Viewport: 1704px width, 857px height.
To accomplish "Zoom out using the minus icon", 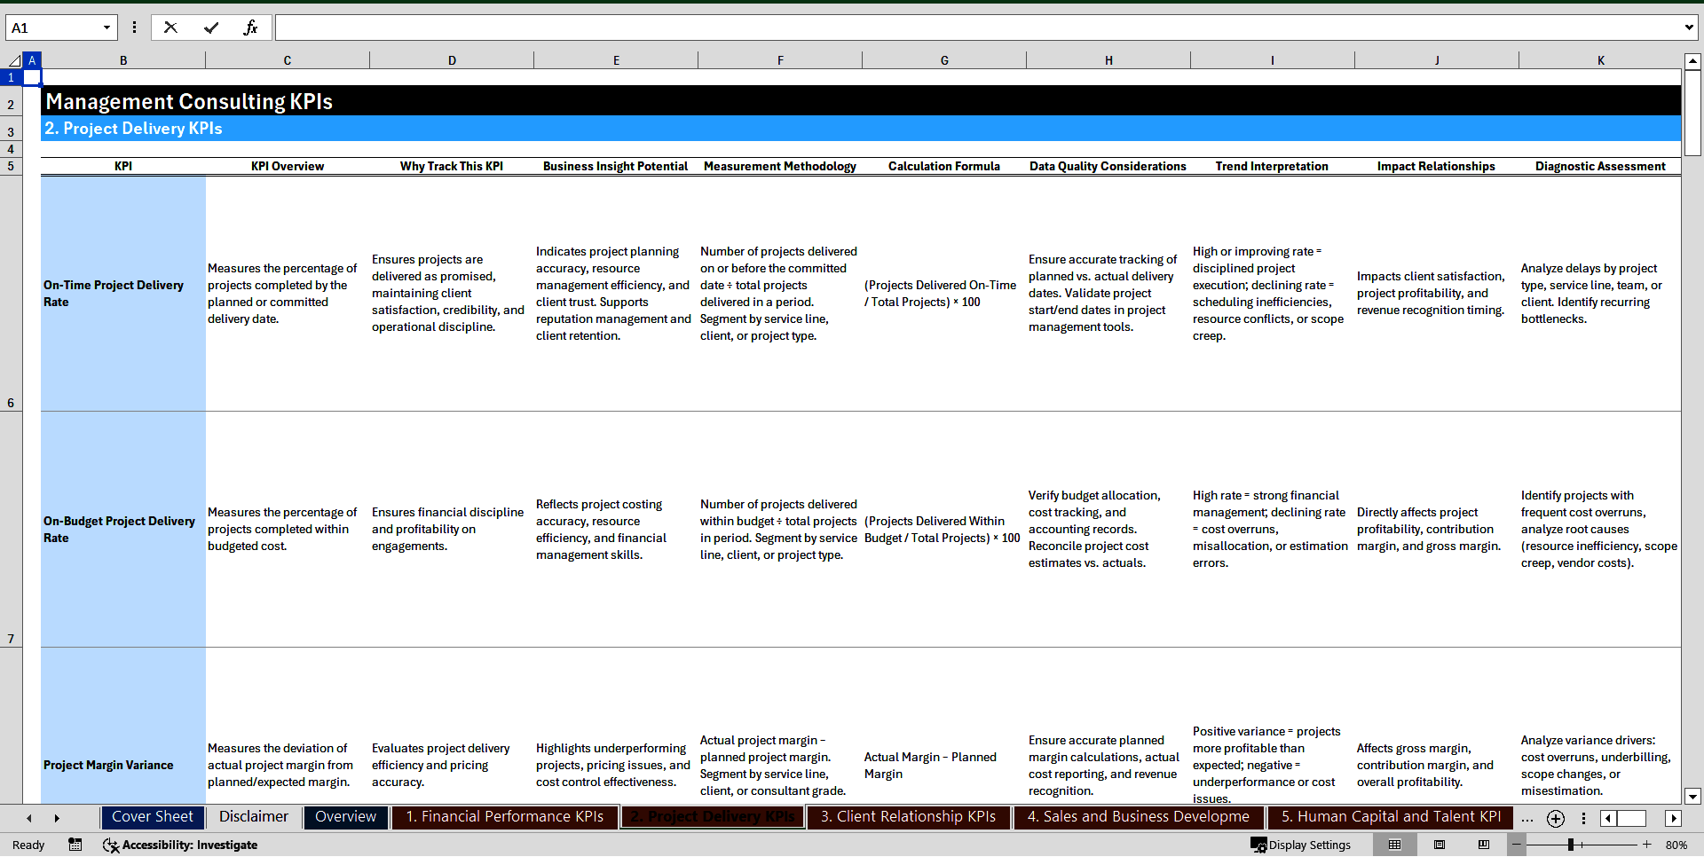I will pos(1517,845).
